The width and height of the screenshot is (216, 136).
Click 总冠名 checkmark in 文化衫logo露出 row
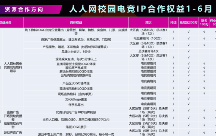point(189,99)
